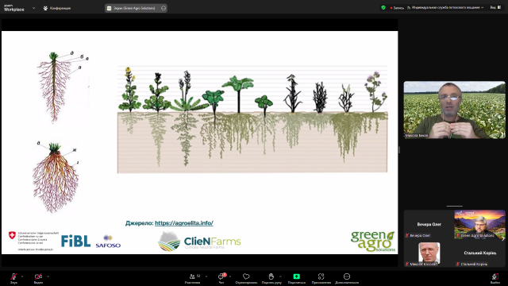The width and height of the screenshot is (508, 286).
Task: Open video options arrow next to Видео
Action: [x=48, y=276]
